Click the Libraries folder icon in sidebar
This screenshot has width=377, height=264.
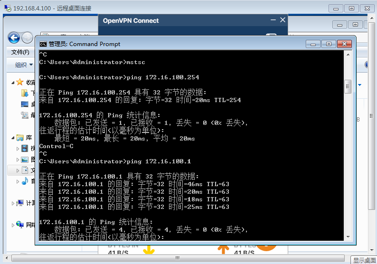point(20,138)
